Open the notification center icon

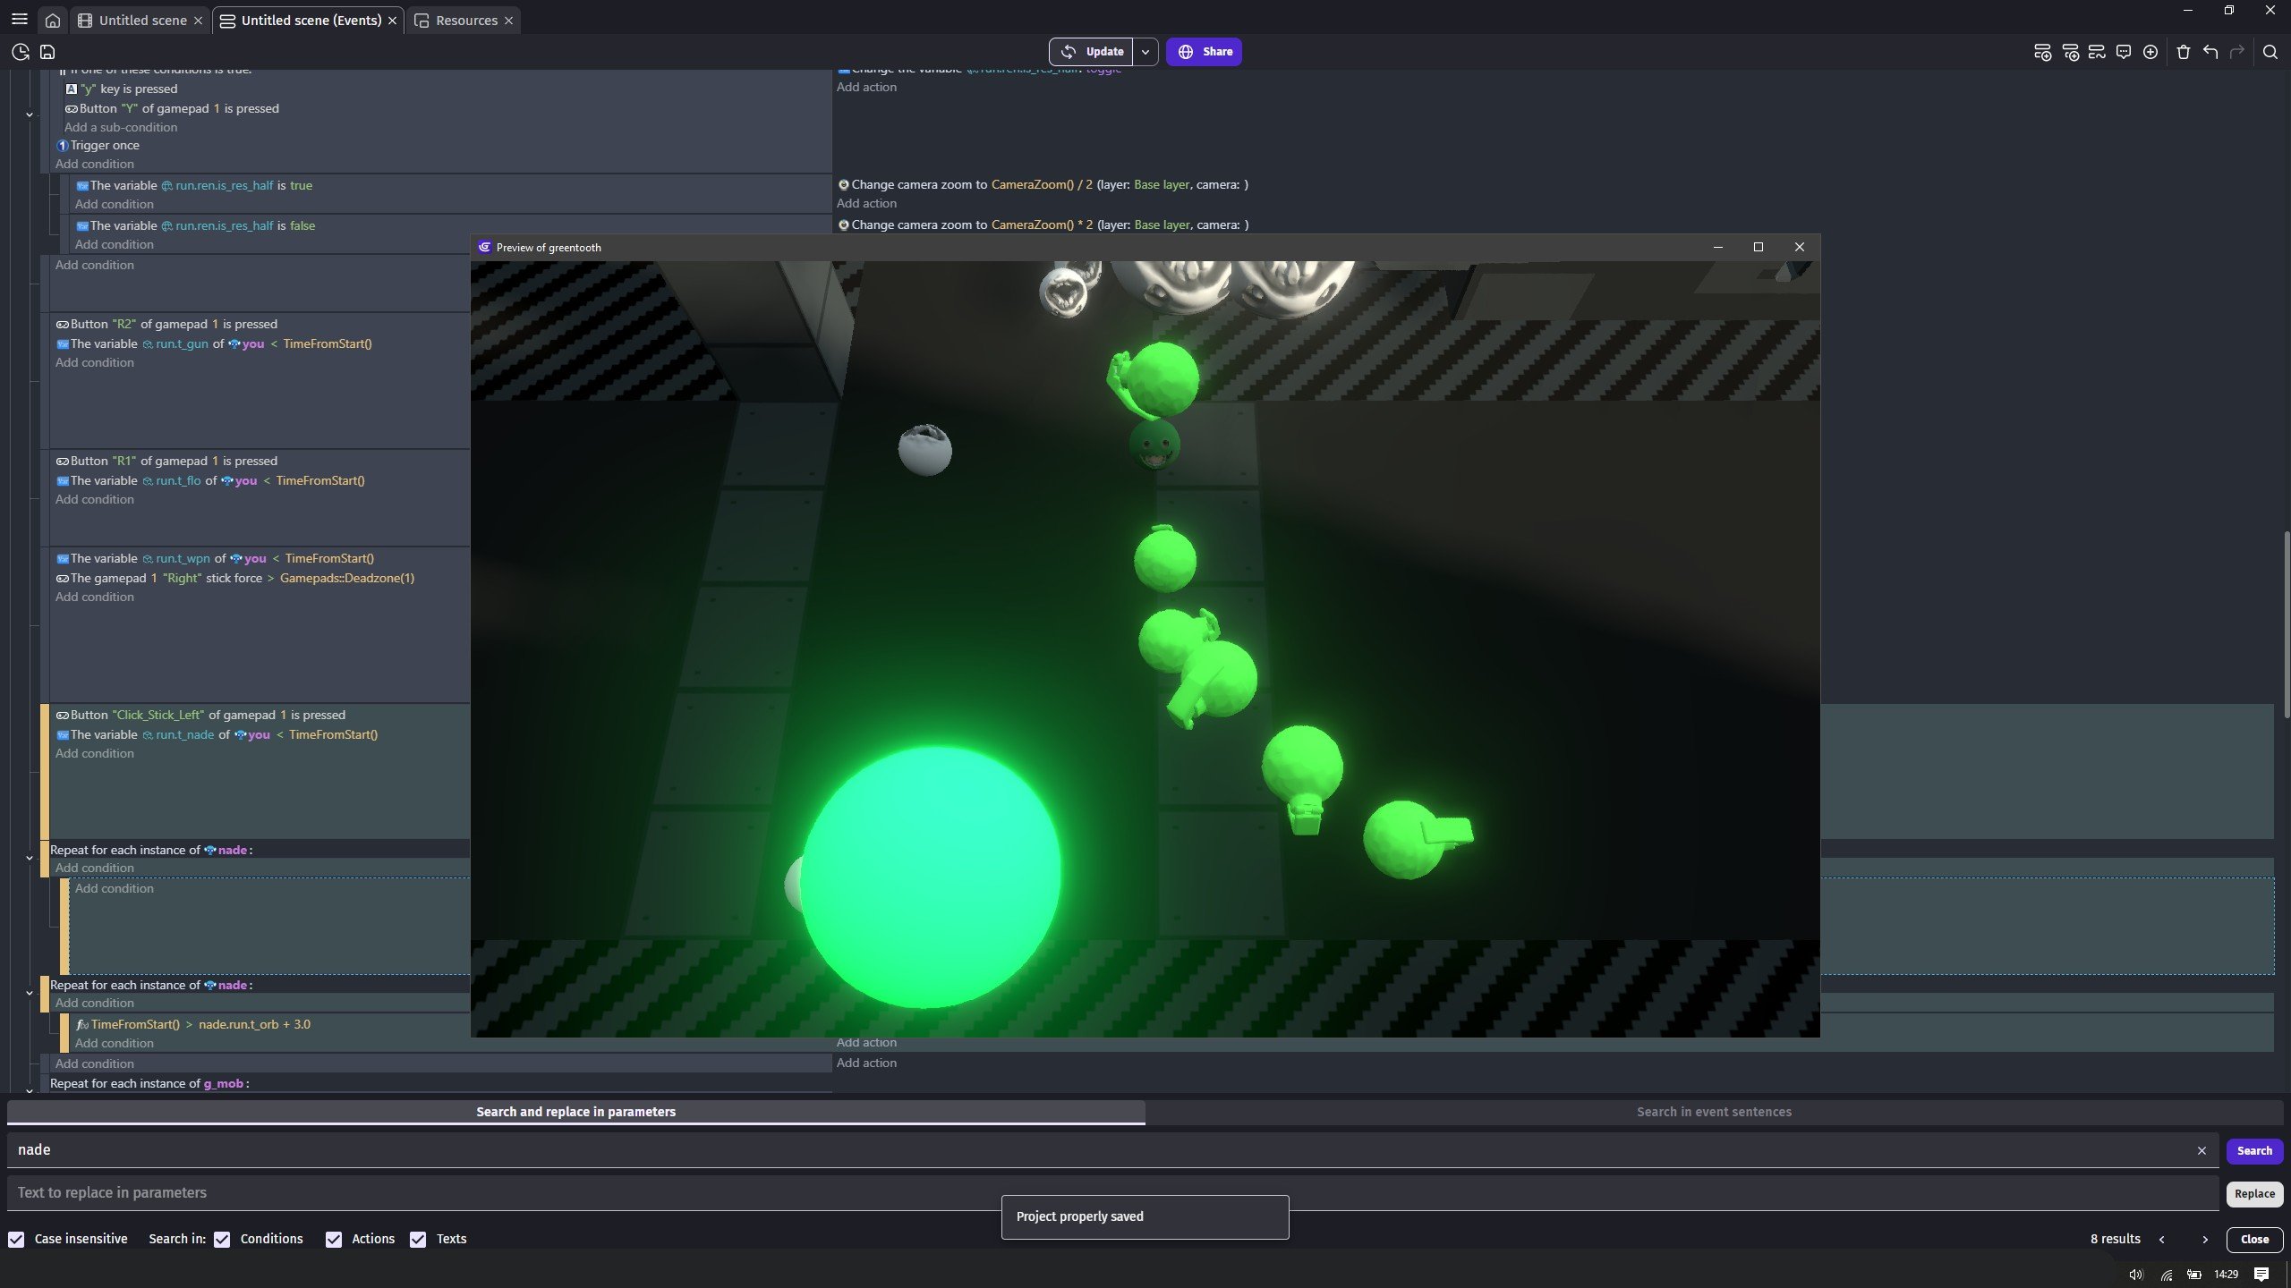coord(2261,1275)
